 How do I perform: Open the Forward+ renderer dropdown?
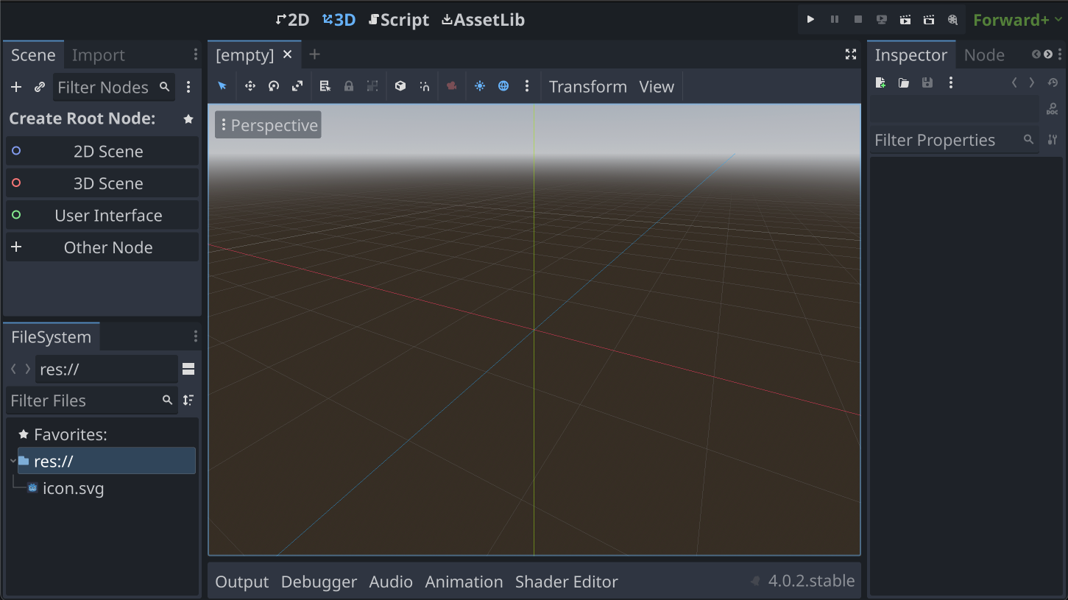(1019, 20)
